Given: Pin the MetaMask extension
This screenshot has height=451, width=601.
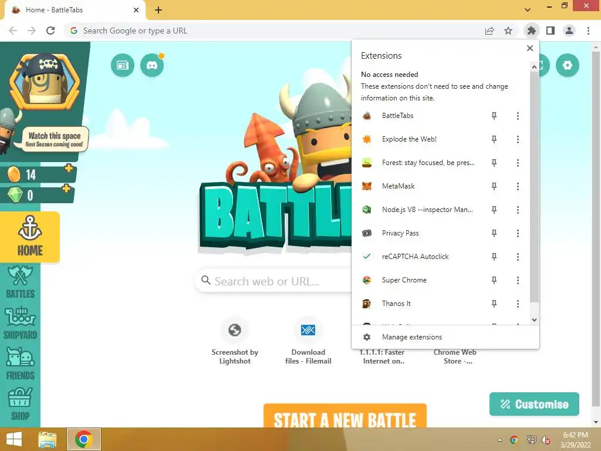Looking at the screenshot, I should [x=494, y=186].
